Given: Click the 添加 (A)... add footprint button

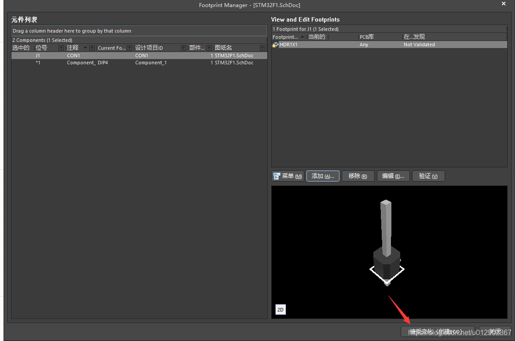Looking at the screenshot, I should click(323, 176).
